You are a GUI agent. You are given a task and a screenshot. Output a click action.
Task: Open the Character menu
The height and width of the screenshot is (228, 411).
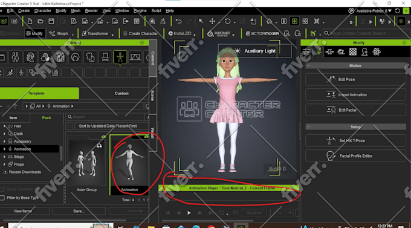pos(43,11)
